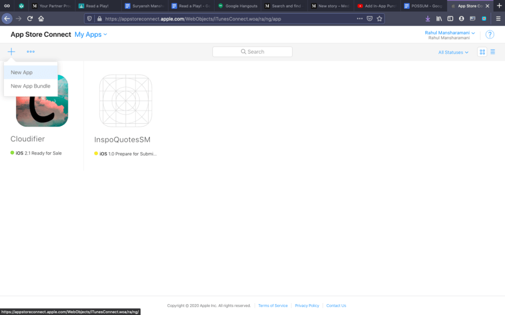Click the browser forward arrow
The image size is (505, 315).
pyautogui.click(x=19, y=19)
